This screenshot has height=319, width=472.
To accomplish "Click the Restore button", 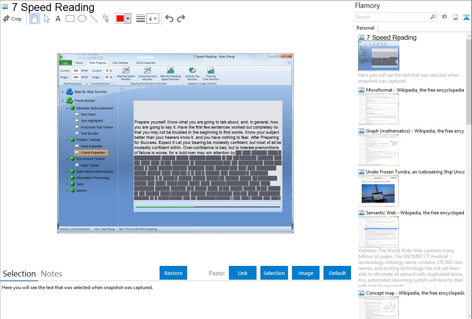I will 173,273.
